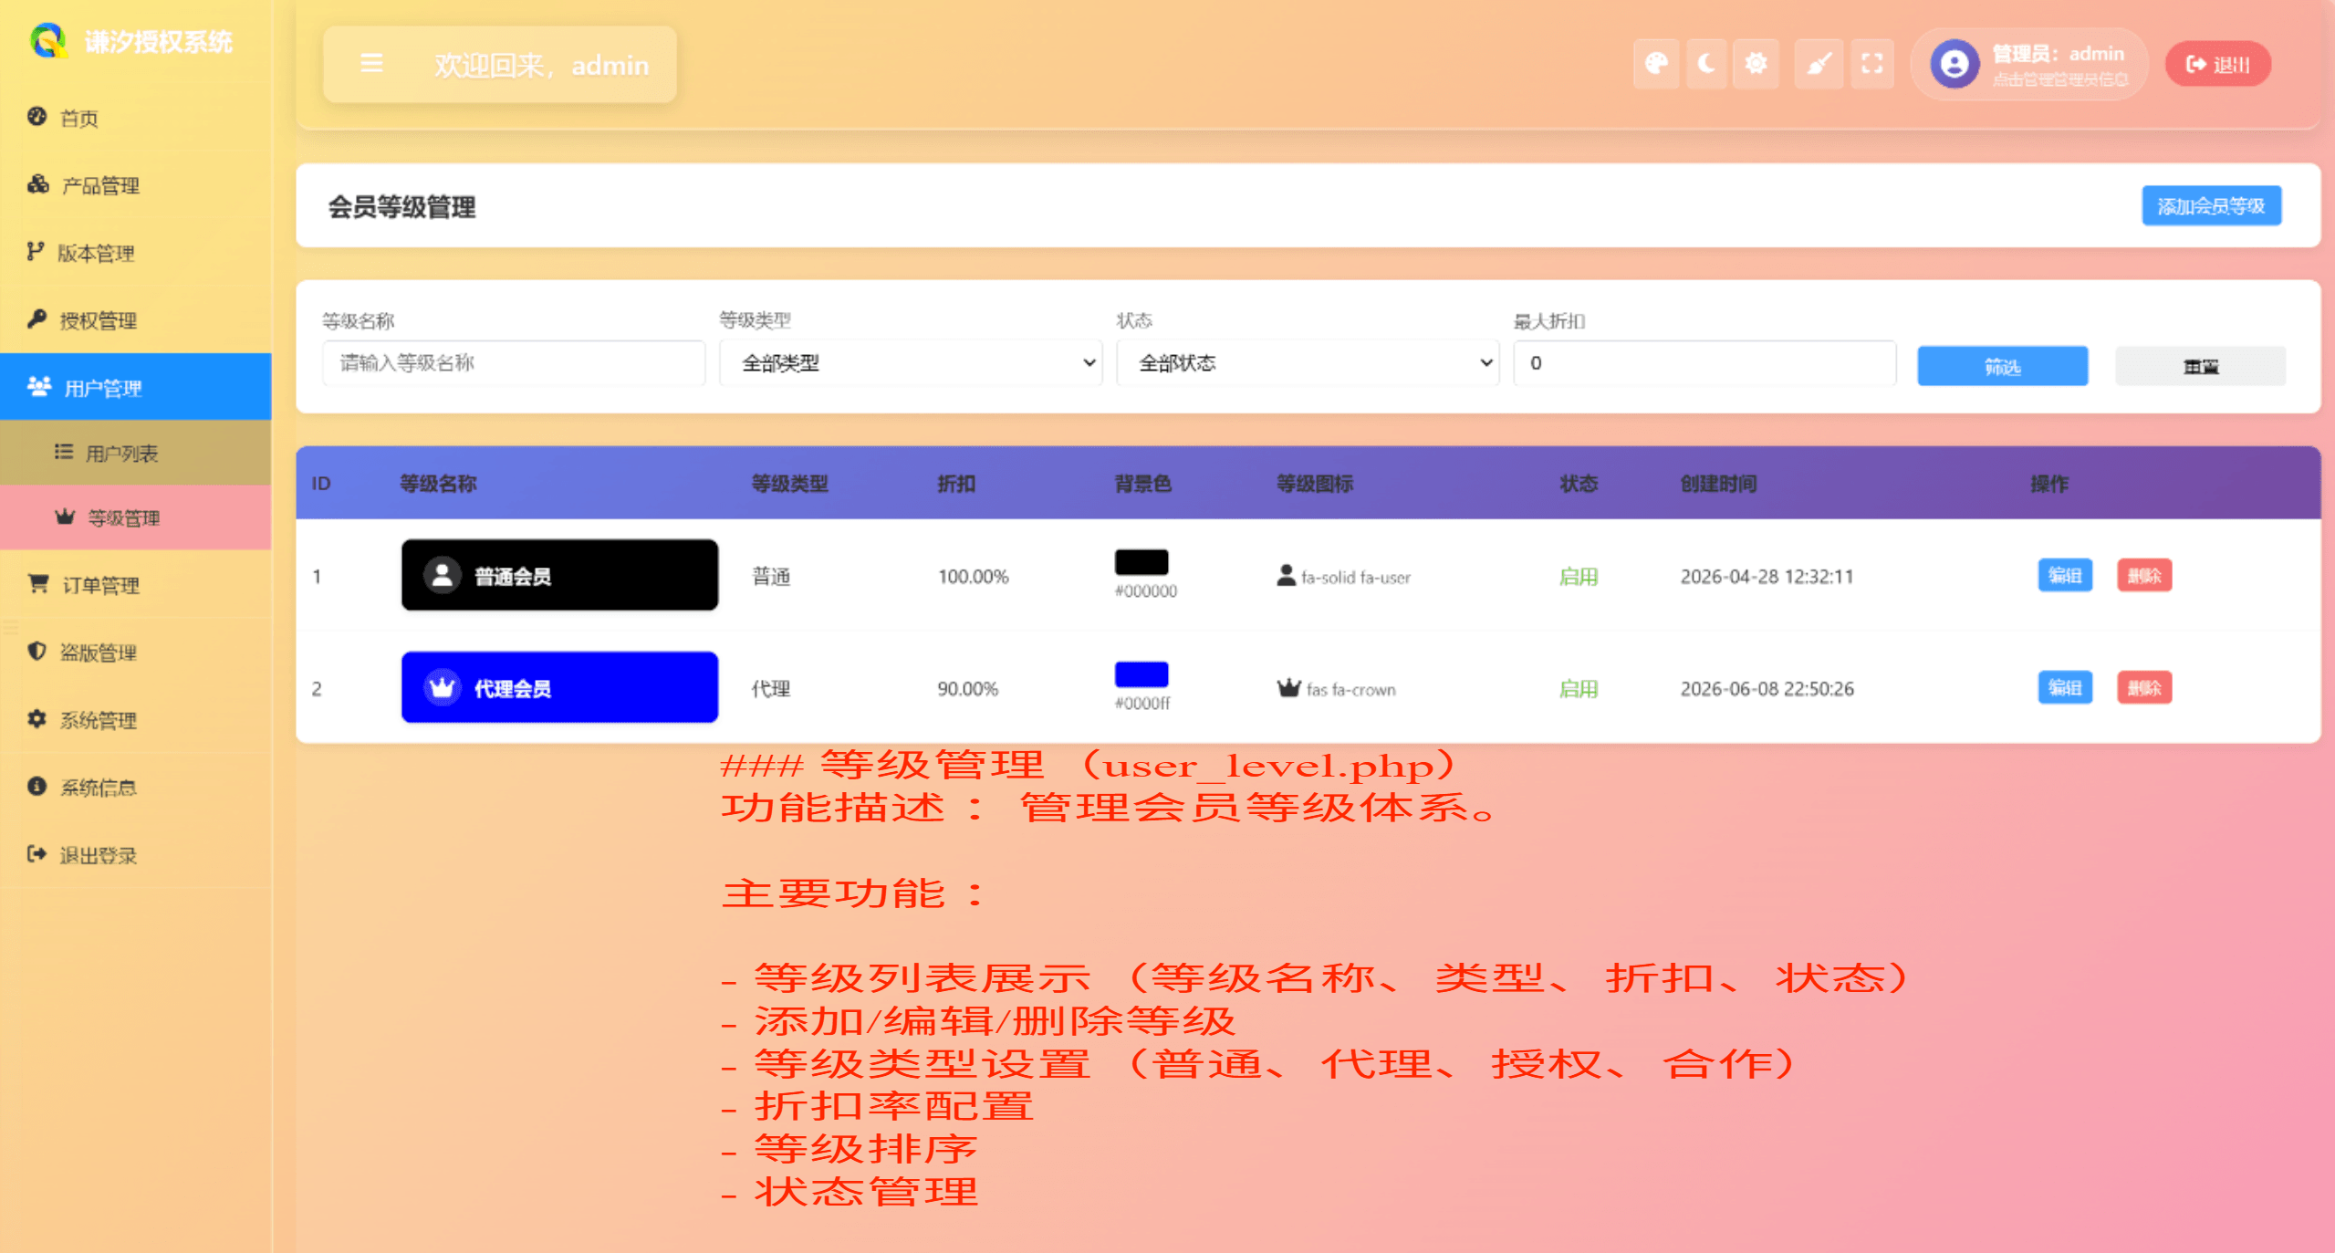Image resolution: width=2335 pixels, height=1253 pixels.
Task: Click 启用 status in 代理会员 row
Action: tap(1578, 688)
